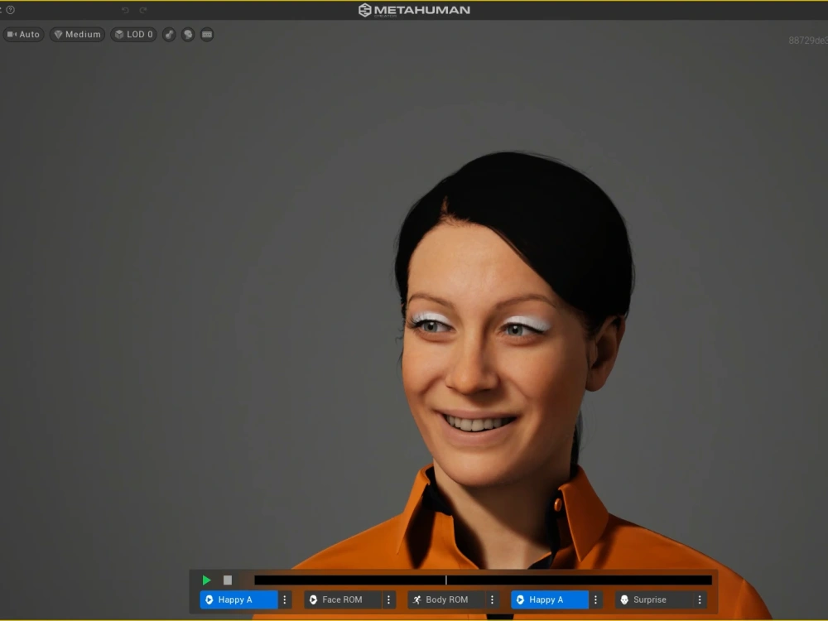
Task: Open the help icon in the top-left corner
Action: pos(10,10)
